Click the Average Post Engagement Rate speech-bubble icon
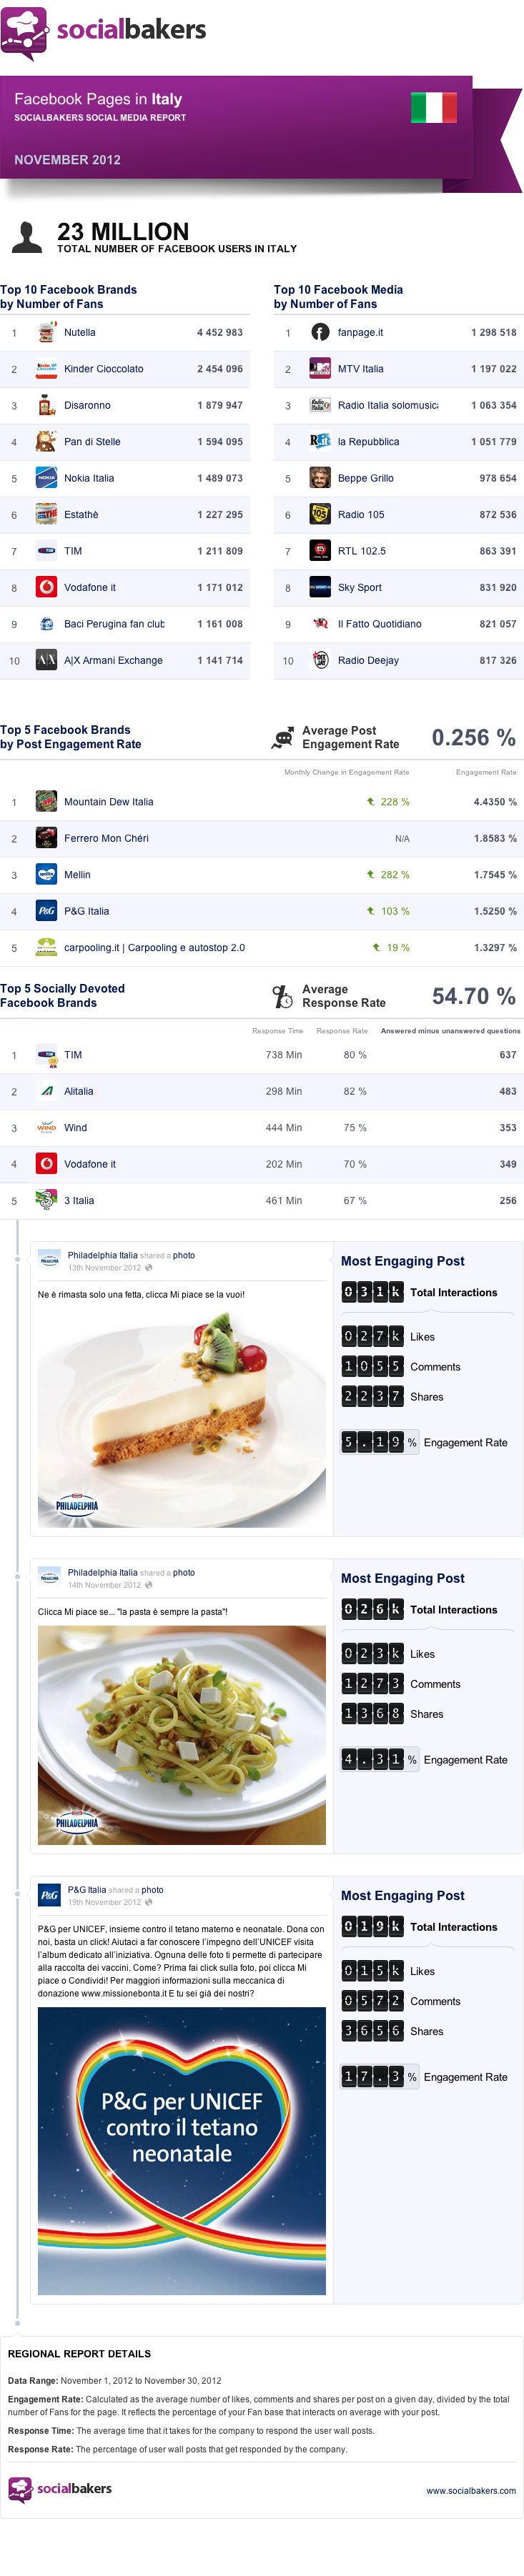The image size is (524, 2576). [283, 739]
